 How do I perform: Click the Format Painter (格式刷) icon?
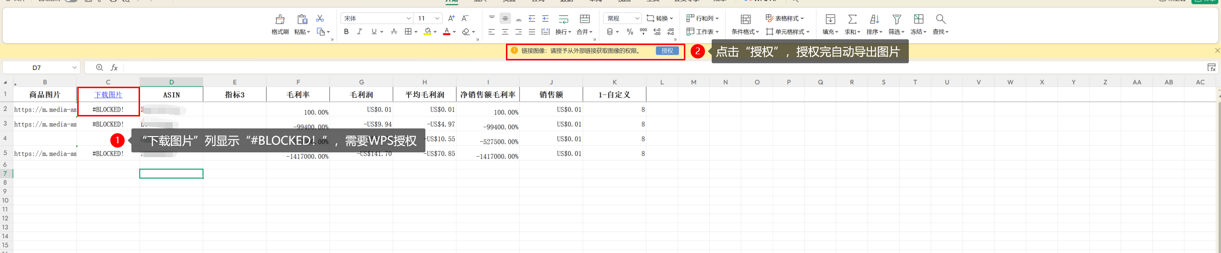click(x=280, y=19)
